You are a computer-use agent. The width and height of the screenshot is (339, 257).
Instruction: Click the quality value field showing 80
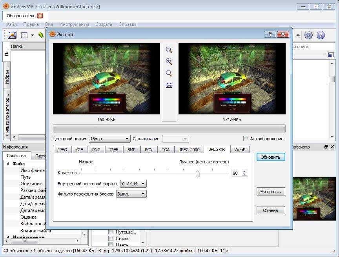[236, 173]
